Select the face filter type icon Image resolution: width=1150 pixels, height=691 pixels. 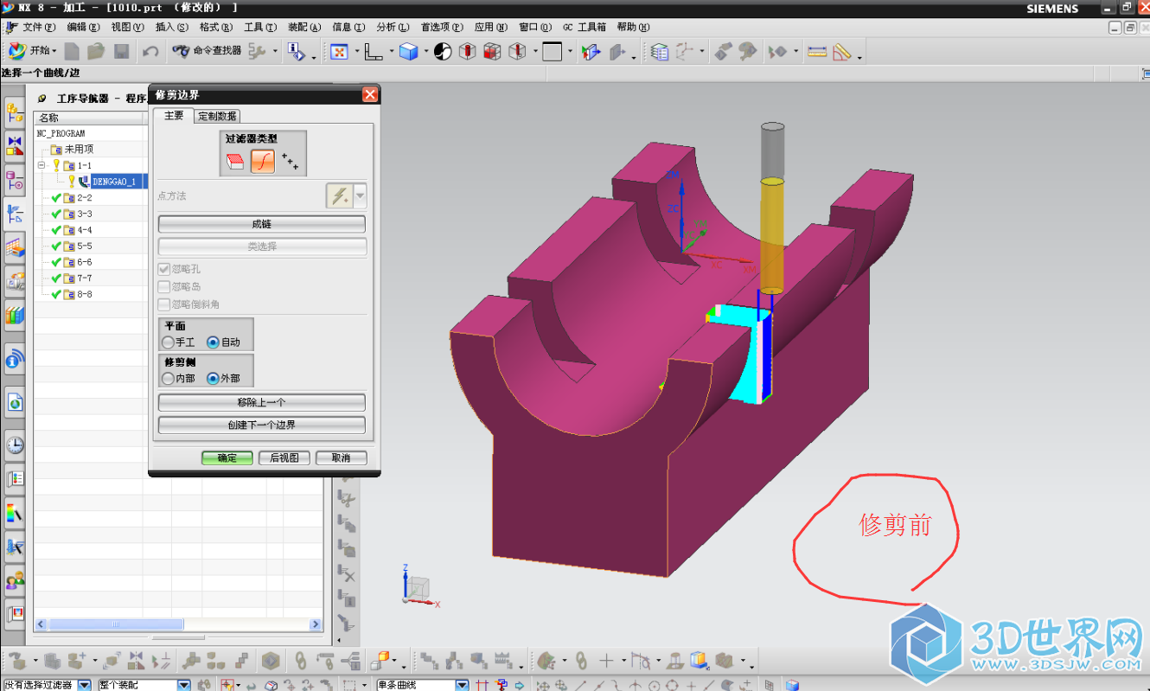click(x=235, y=161)
